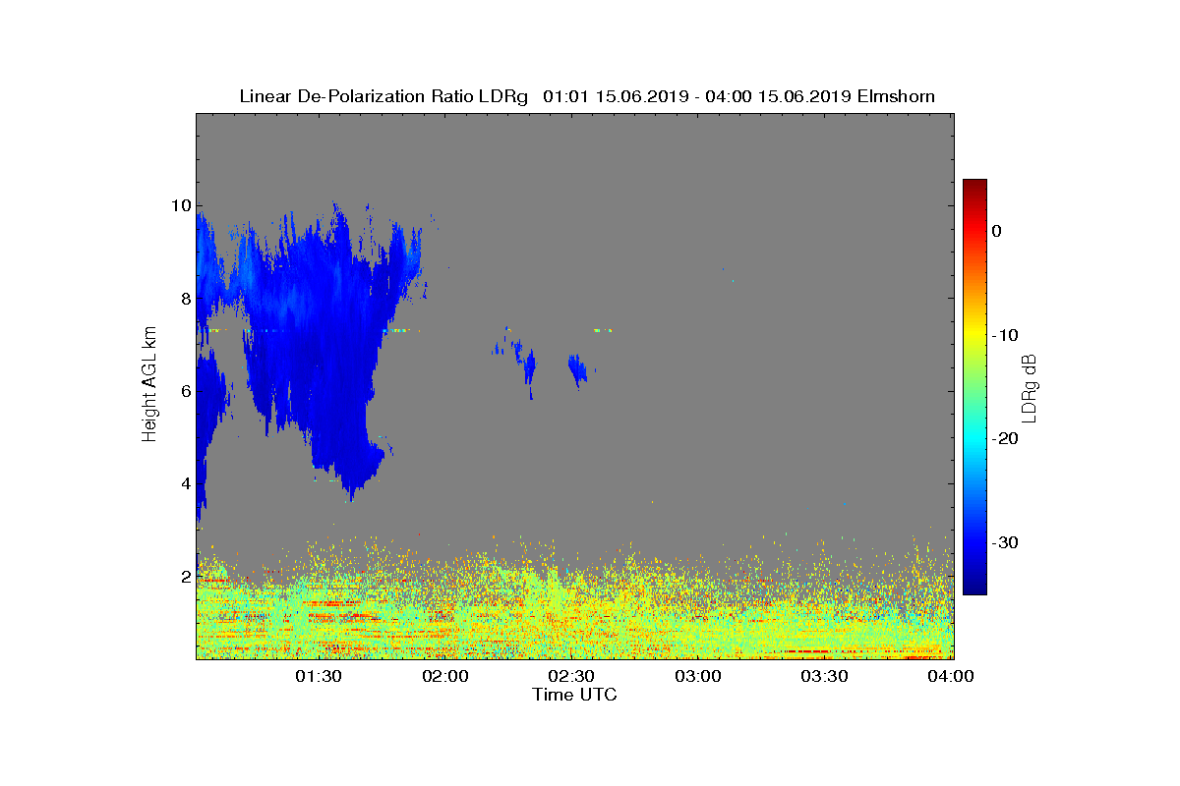Click the 'Time UTC' x-axis label
Viewport: 1180px width, 786px height.
pyautogui.click(x=574, y=695)
